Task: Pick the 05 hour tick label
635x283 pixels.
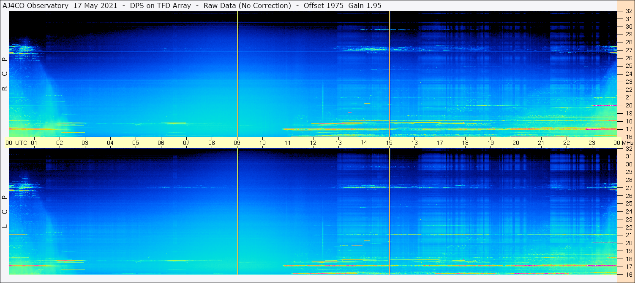Action: point(136,143)
